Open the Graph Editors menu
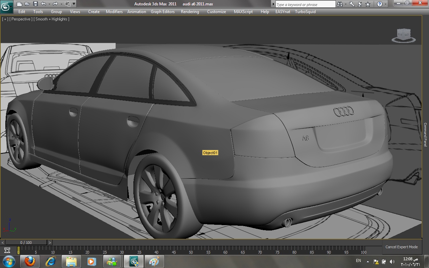This screenshot has height=268, width=429. [163, 12]
